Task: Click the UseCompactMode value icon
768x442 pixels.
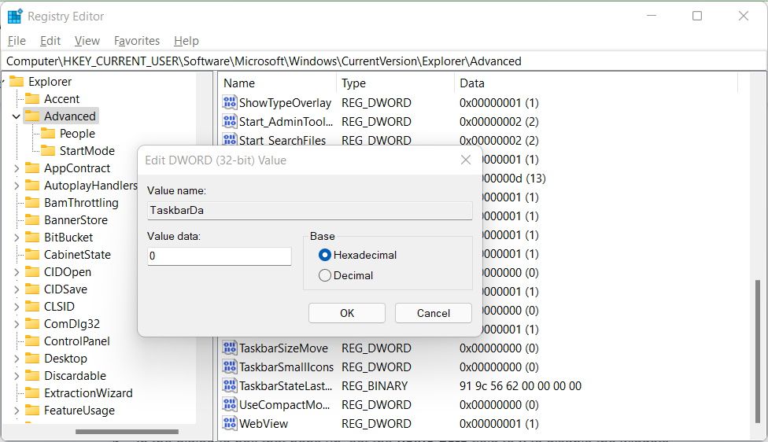Action: click(x=230, y=405)
